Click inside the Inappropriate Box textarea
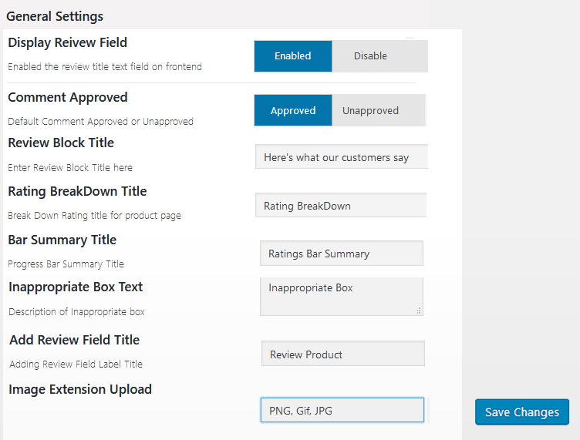Viewport: 580px width, 440px height. tap(342, 297)
